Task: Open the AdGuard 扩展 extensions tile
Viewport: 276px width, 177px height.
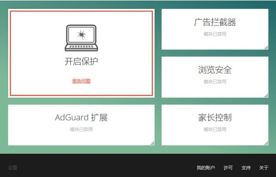Action: click(81, 125)
